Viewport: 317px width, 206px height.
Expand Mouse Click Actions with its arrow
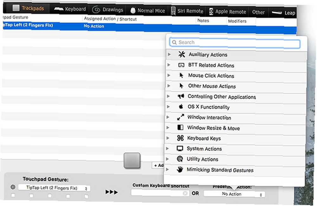tap(169, 75)
